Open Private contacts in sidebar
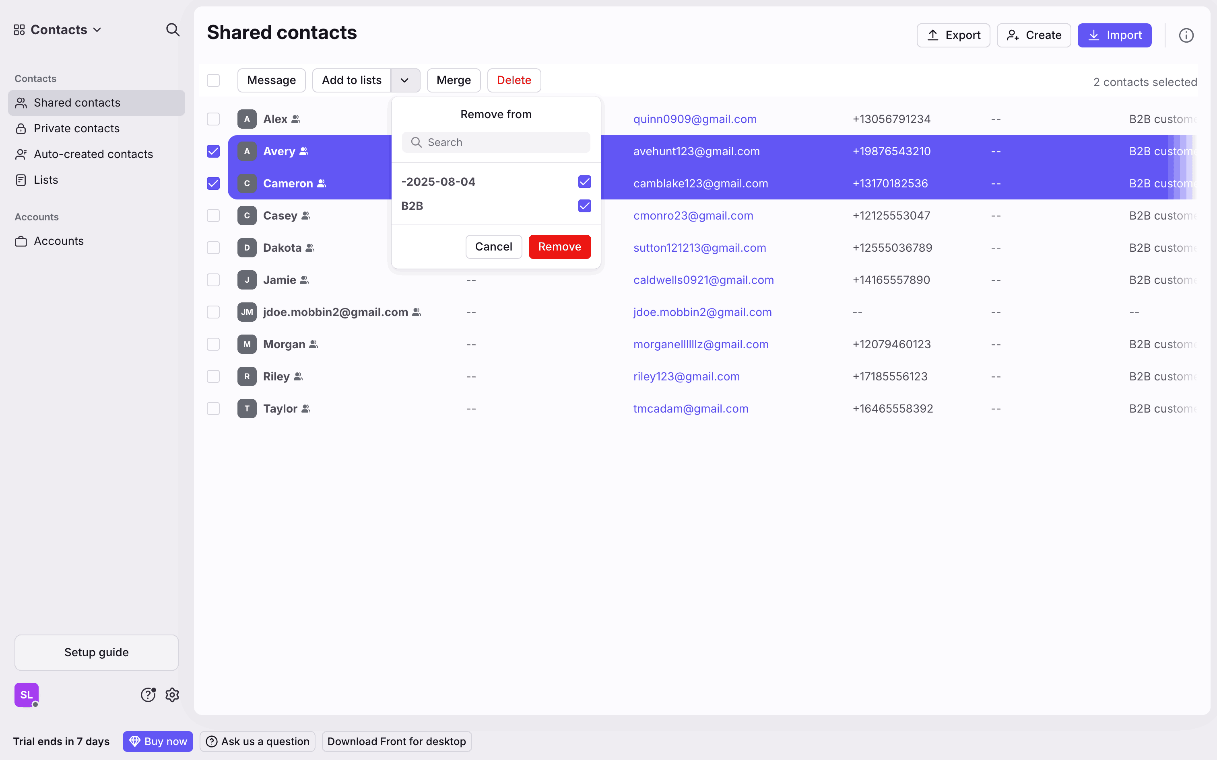Image resolution: width=1217 pixels, height=760 pixels. tap(76, 129)
